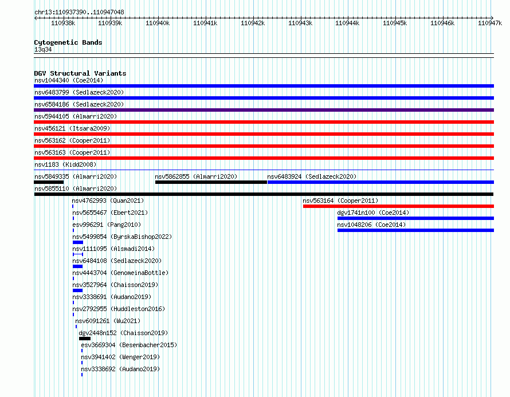Click the nsv563163 (Cooper2011) label
Viewport: 510px width, 397px height.
pyautogui.click(x=72, y=152)
